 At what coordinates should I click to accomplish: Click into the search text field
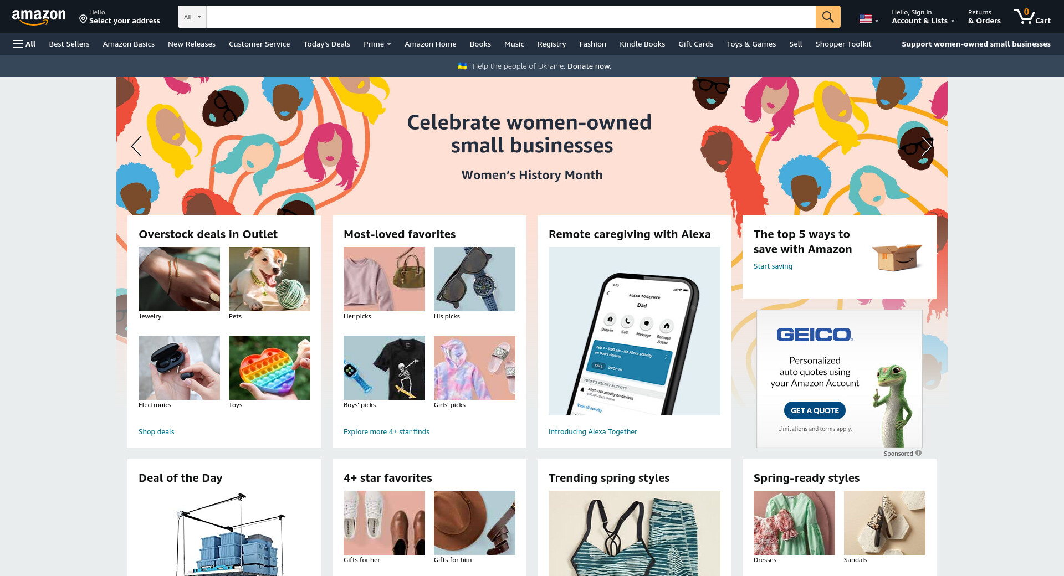coord(510,17)
